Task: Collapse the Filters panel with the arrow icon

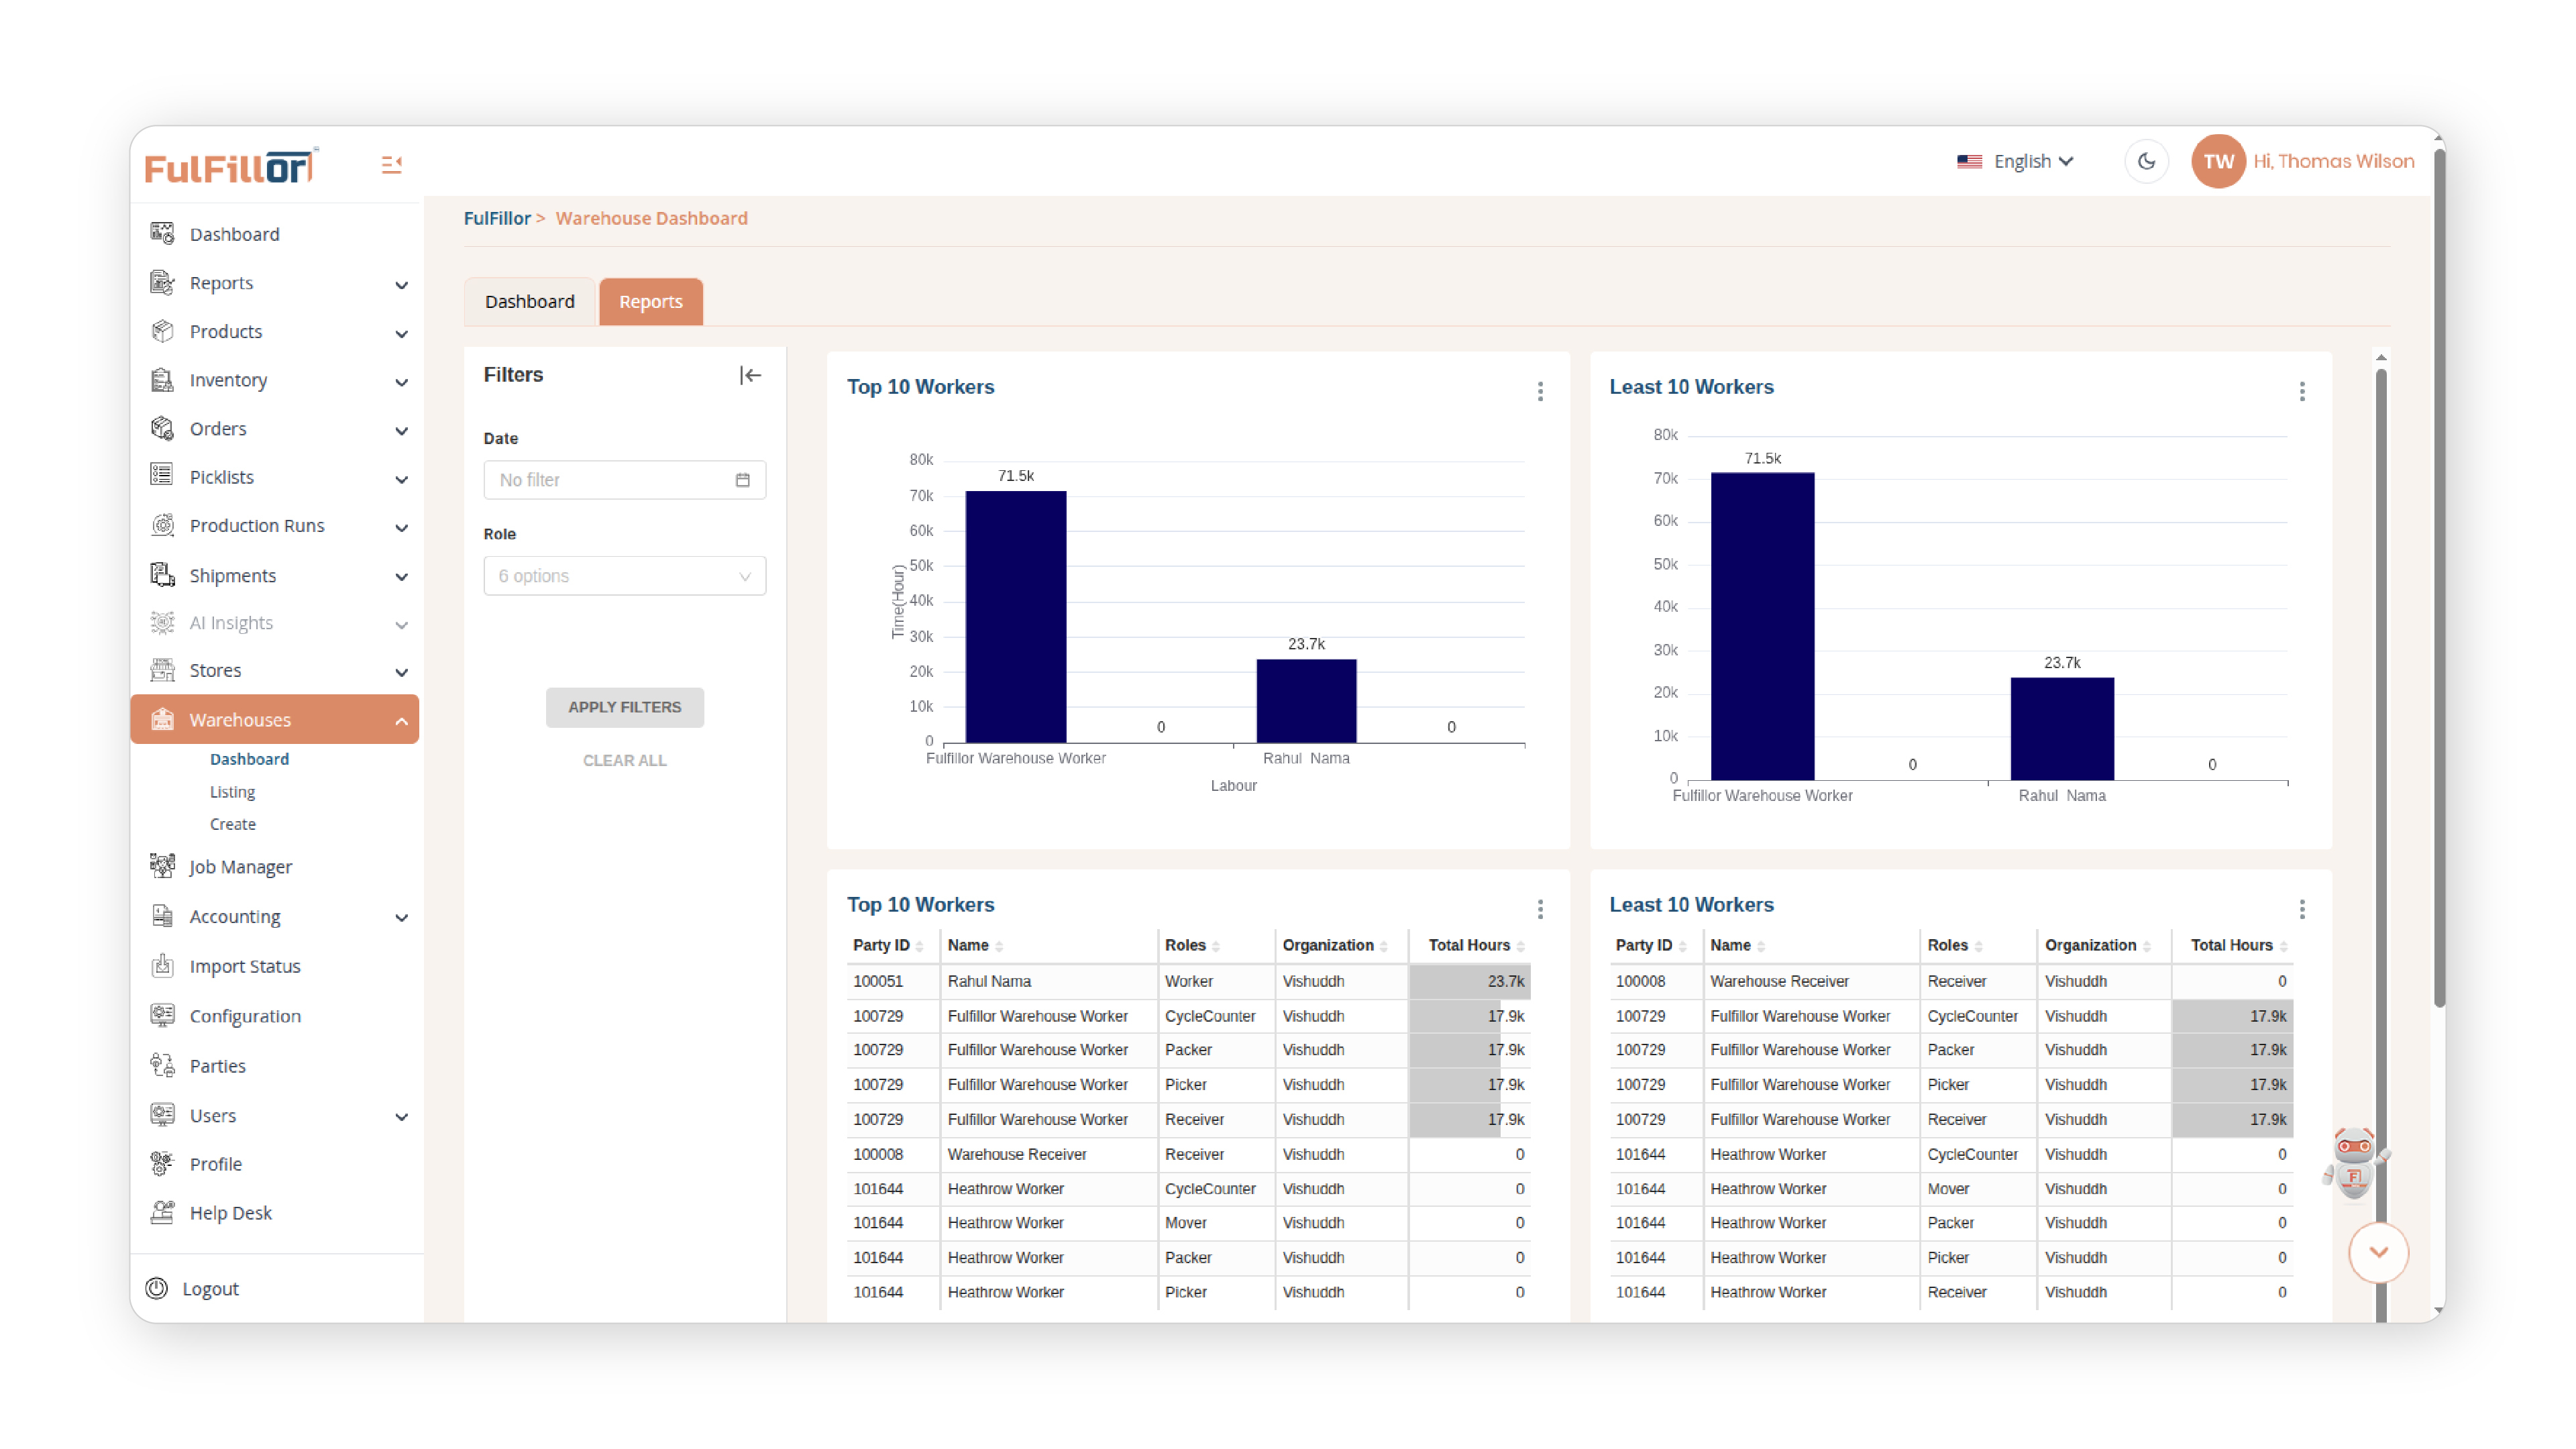Action: coord(750,375)
